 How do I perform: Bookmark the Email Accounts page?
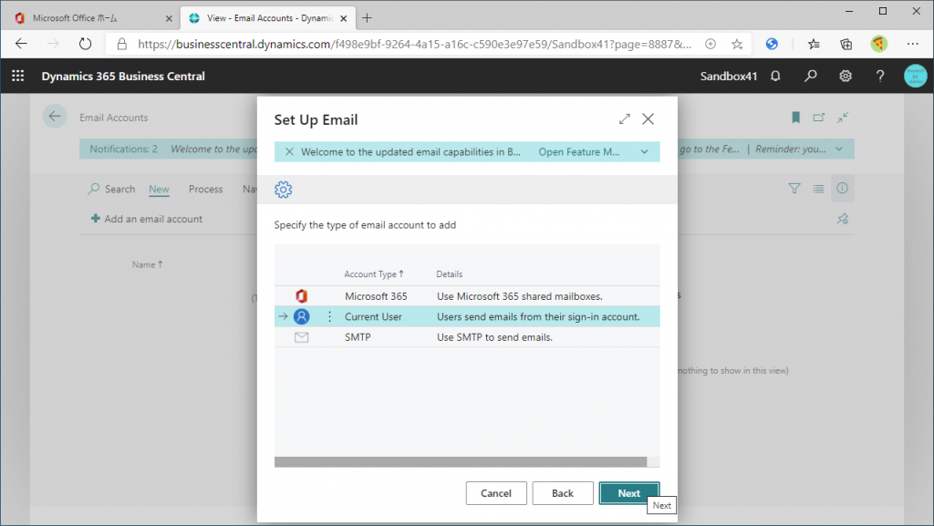coord(795,118)
